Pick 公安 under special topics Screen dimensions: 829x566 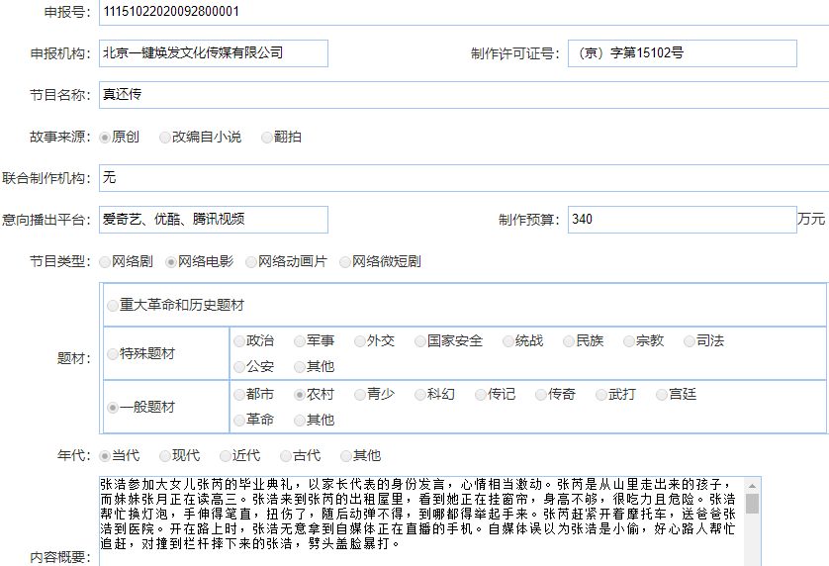(x=239, y=366)
